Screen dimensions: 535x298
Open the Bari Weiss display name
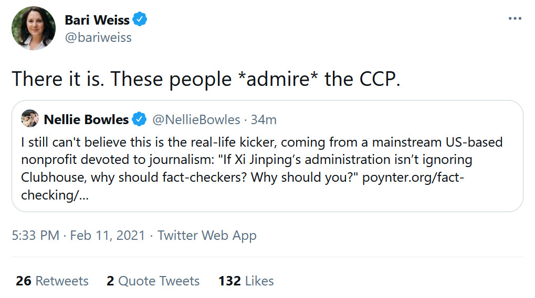pos(97,20)
